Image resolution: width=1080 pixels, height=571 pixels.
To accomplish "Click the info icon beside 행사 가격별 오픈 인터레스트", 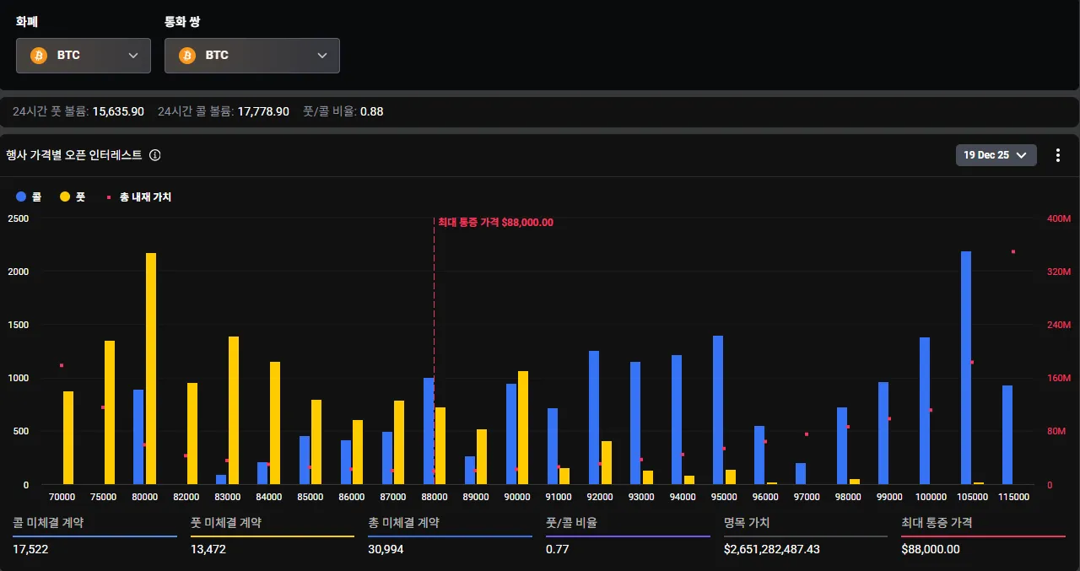I will pyautogui.click(x=155, y=155).
